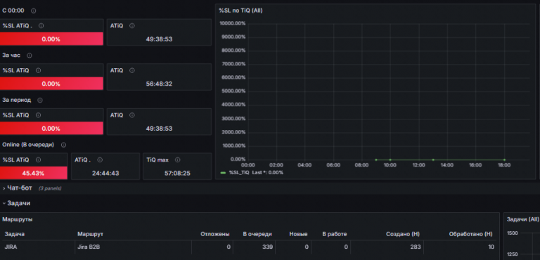Click info icon on %SL ATiQ under За час

click(38, 70)
